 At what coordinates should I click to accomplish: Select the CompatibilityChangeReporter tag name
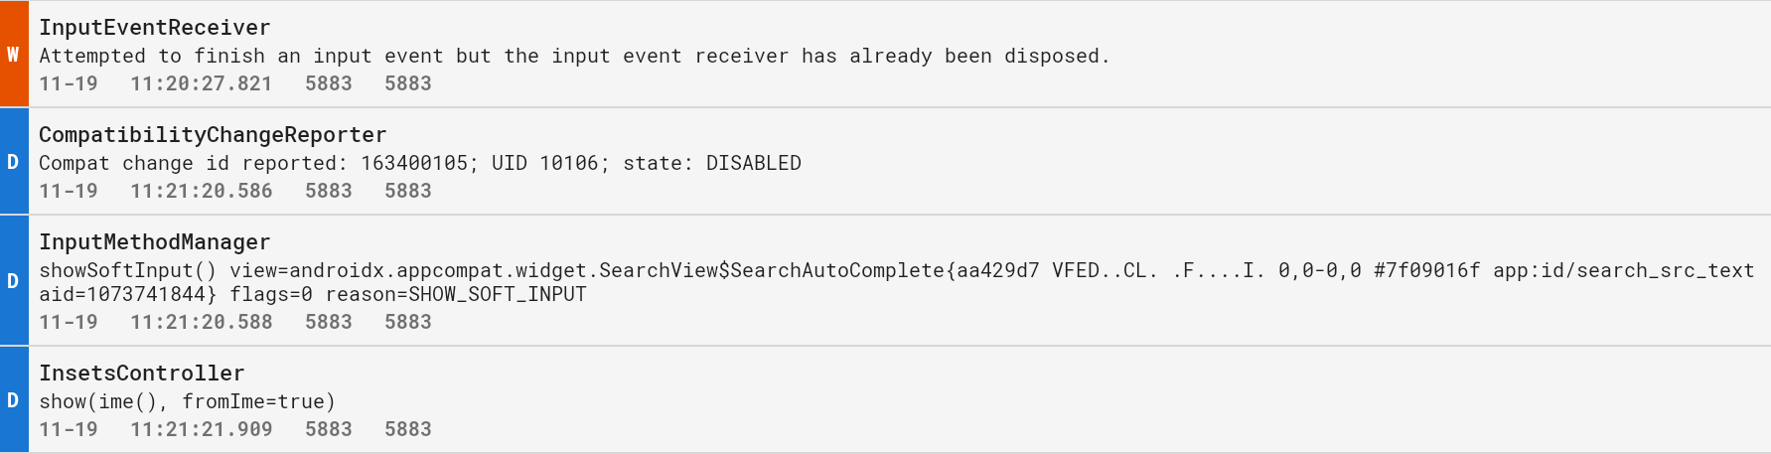click(213, 135)
